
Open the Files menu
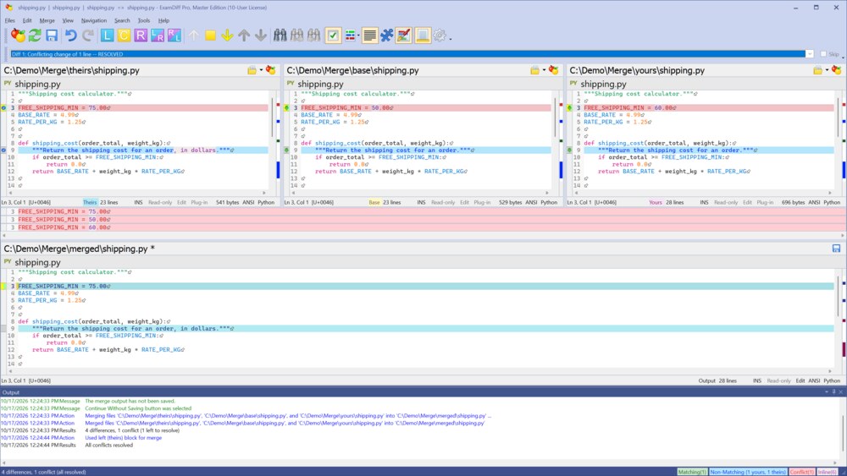pos(9,20)
